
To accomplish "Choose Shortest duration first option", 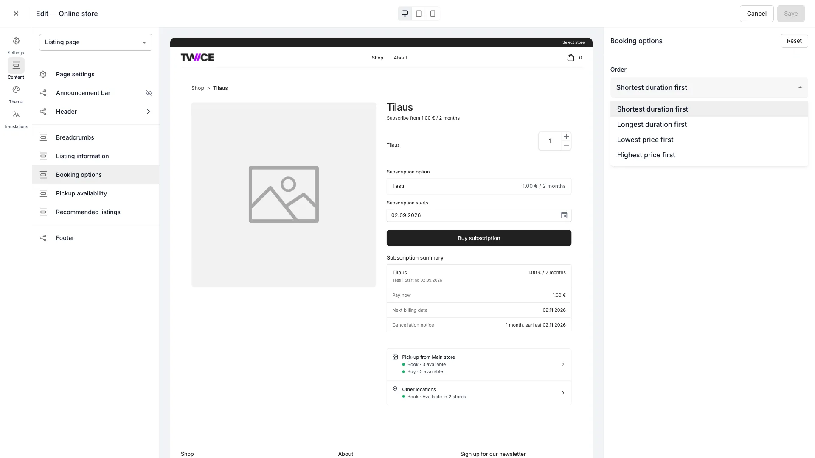I will coord(709,109).
